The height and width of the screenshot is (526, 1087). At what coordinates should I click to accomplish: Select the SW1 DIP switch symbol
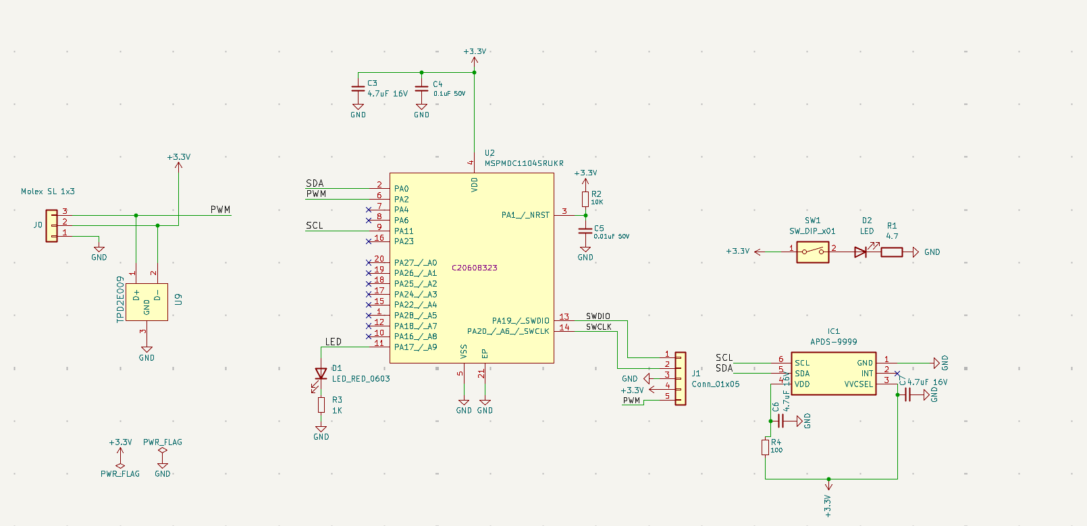813,252
